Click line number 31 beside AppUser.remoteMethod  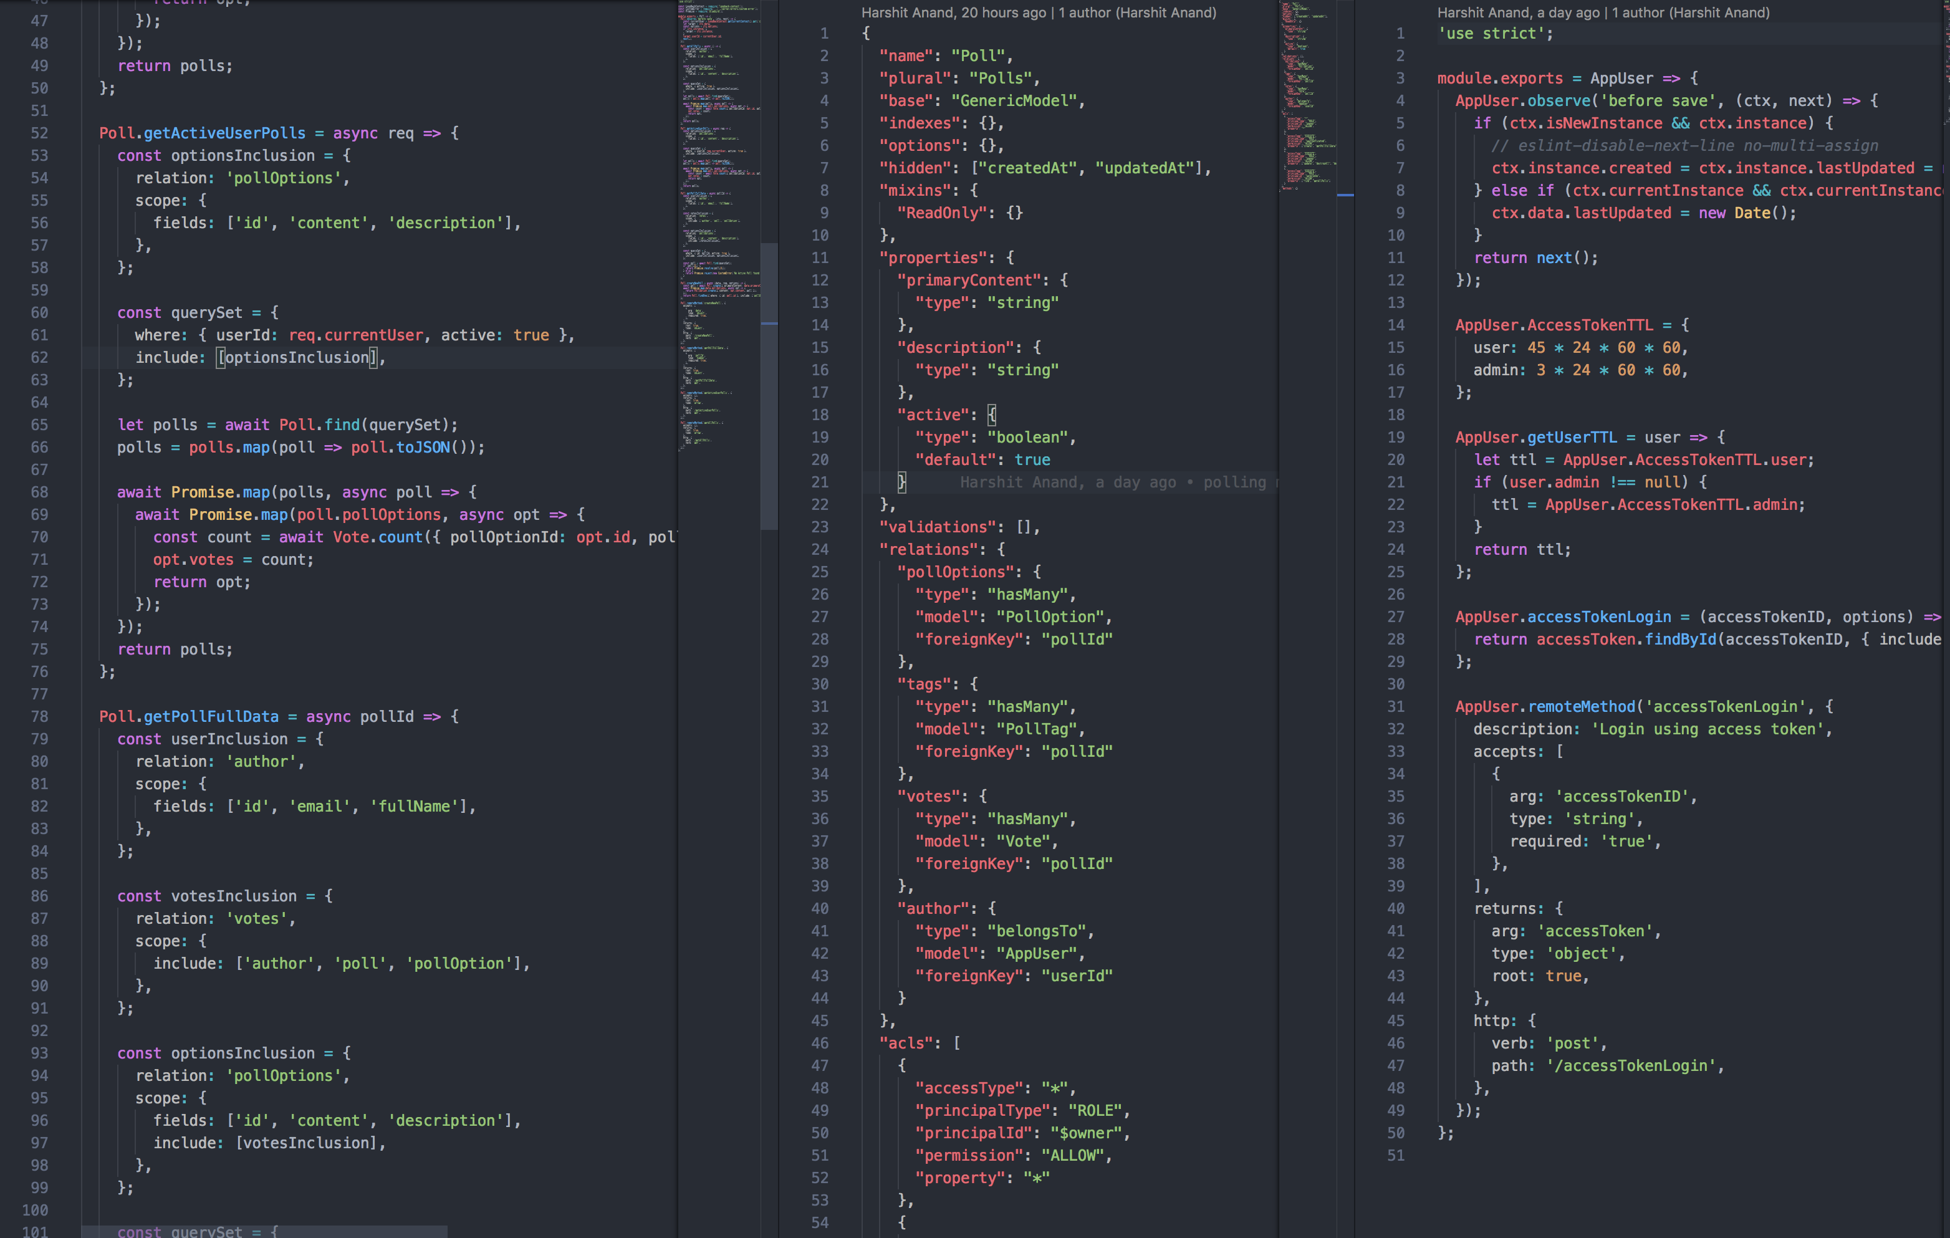(x=1395, y=707)
